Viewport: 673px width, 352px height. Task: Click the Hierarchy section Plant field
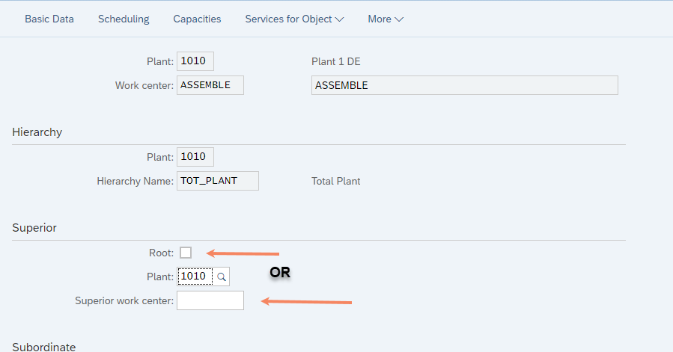tap(195, 157)
